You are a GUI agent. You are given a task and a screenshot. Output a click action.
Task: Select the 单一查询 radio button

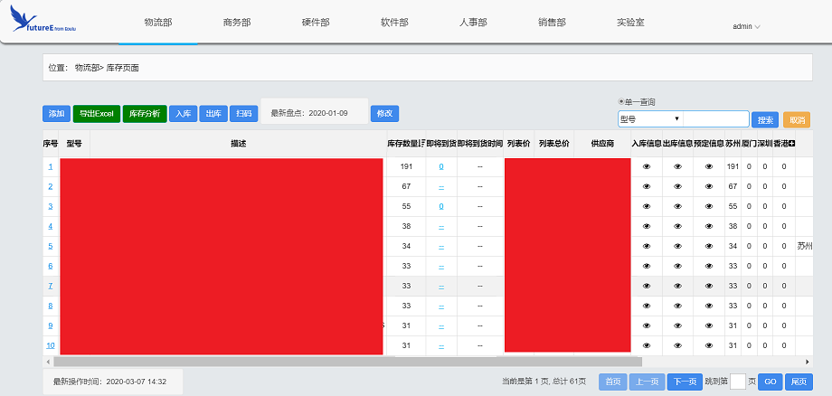click(621, 102)
